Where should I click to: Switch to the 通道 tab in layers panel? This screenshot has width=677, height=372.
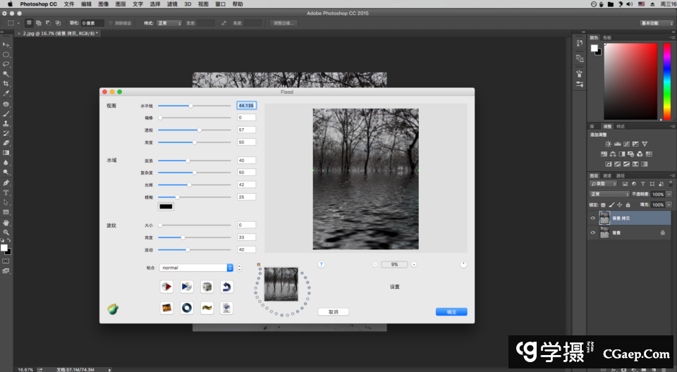607,175
